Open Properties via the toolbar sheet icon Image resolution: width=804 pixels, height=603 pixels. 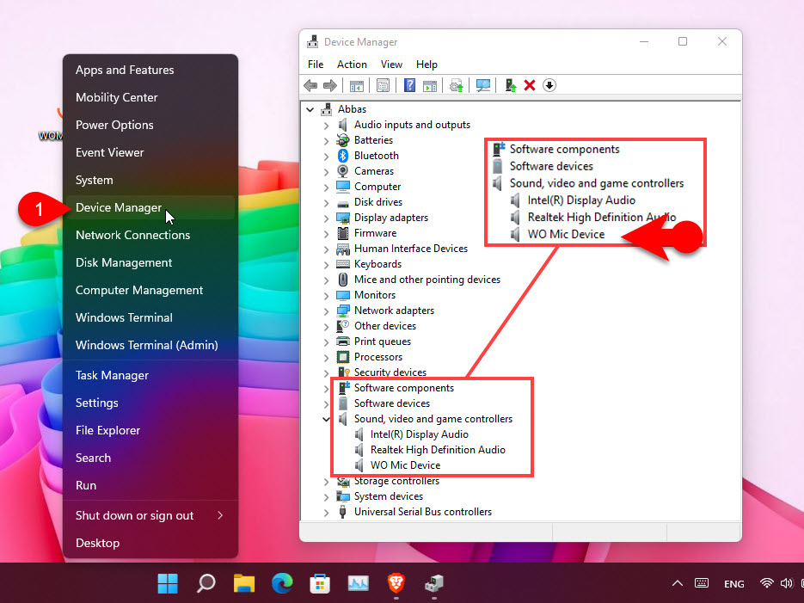point(383,86)
